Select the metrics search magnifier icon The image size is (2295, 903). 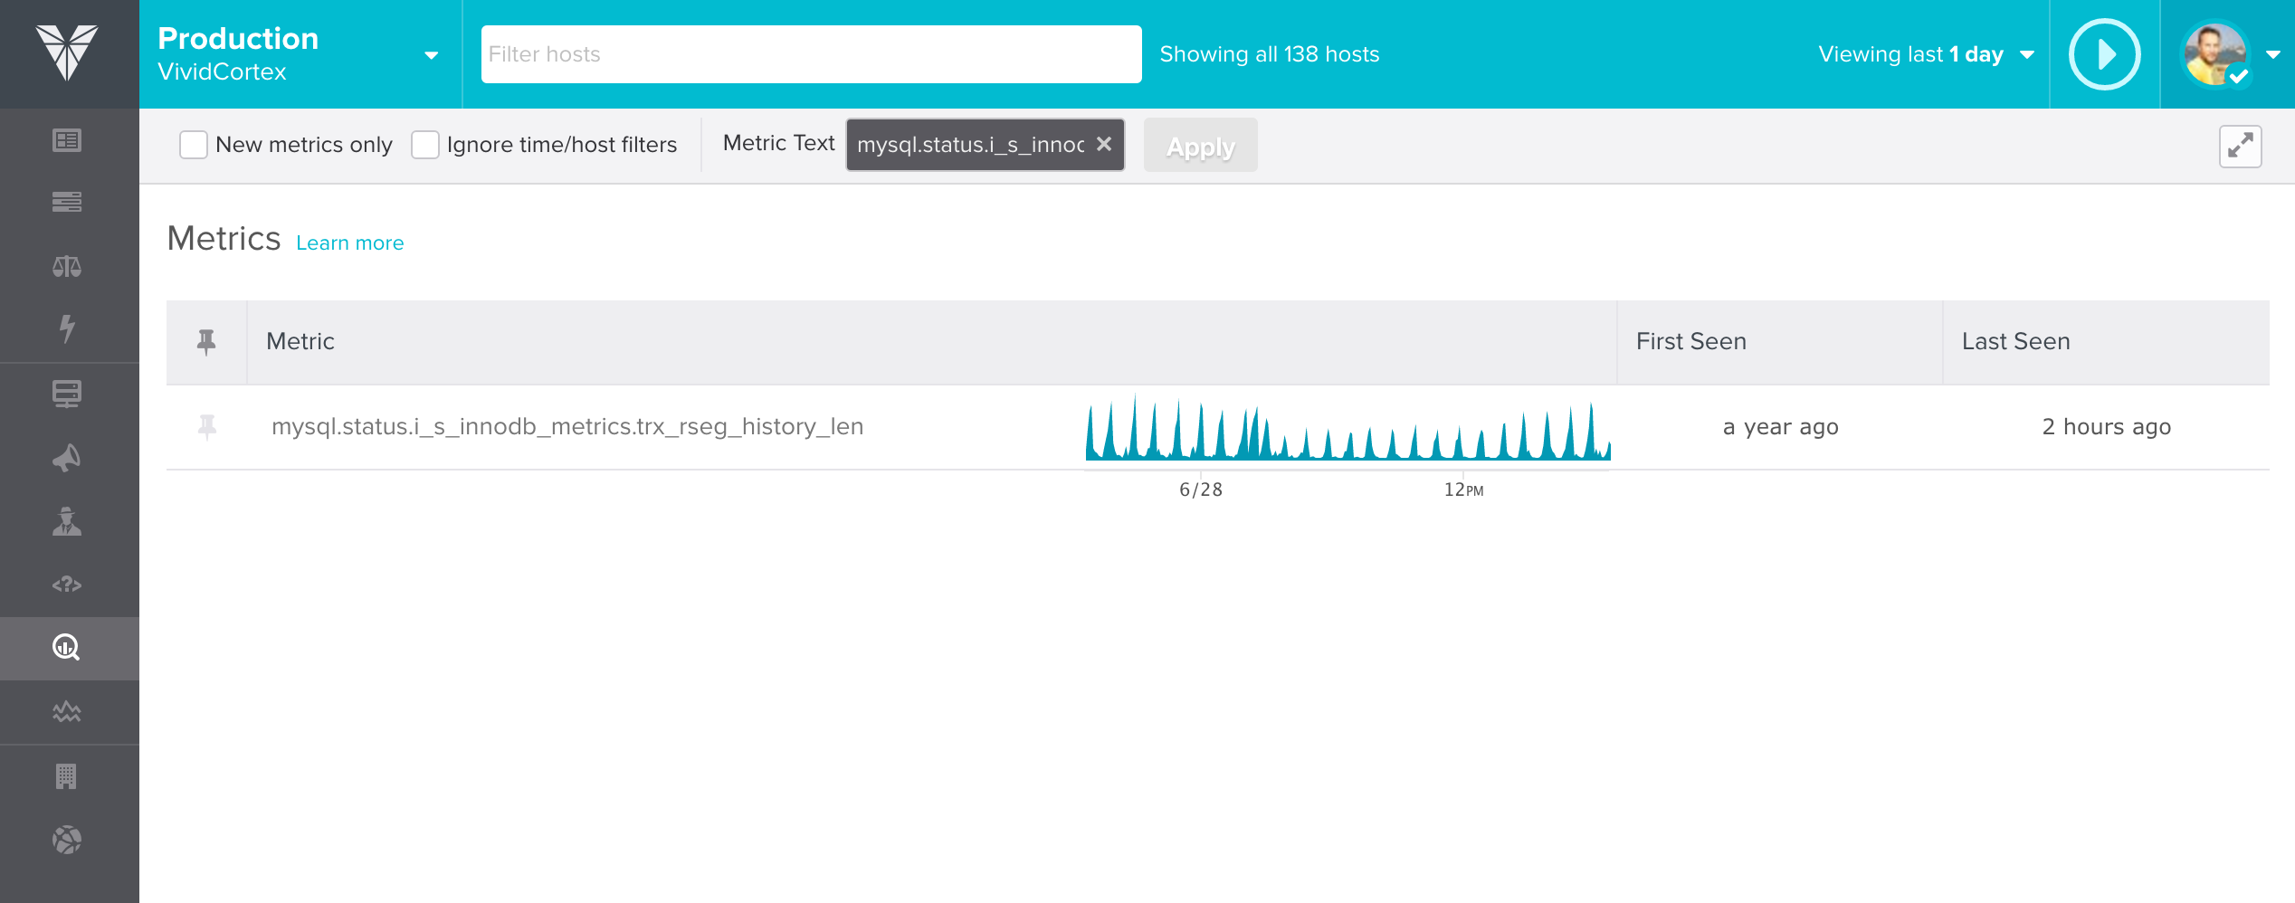[67, 648]
